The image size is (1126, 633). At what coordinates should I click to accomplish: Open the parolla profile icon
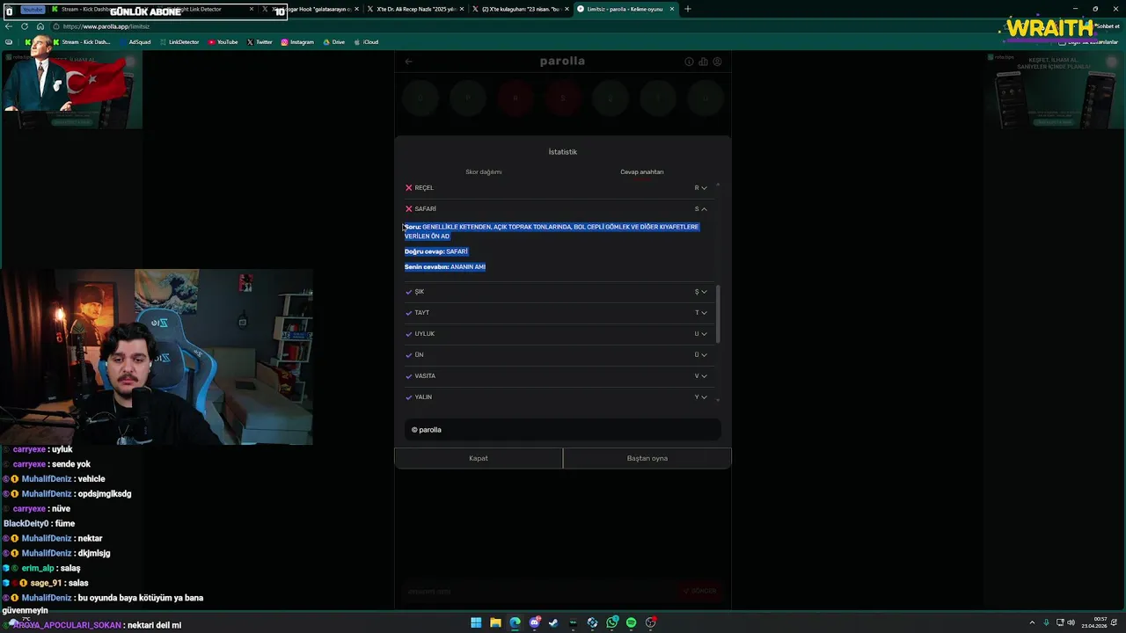(x=717, y=62)
